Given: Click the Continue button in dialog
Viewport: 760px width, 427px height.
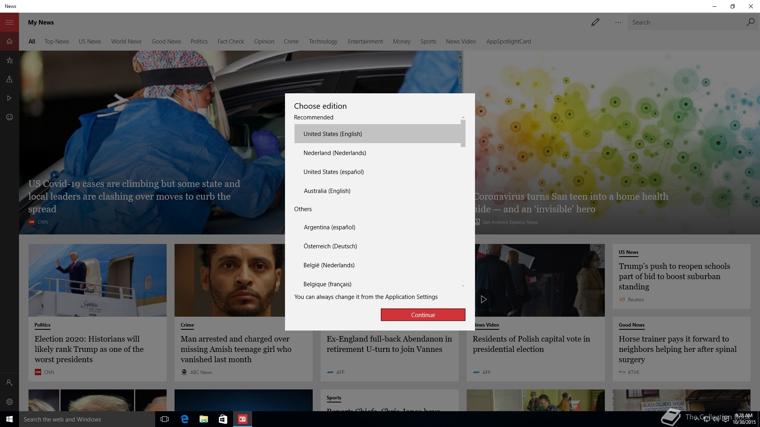Looking at the screenshot, I should pyautogui.click(x=423, y=315).
